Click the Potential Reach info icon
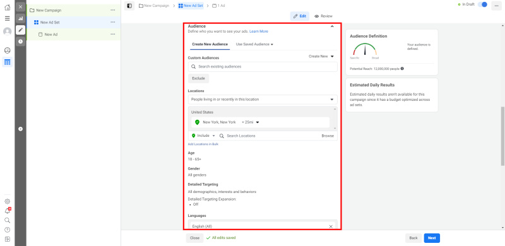 (x=402, y=69)
